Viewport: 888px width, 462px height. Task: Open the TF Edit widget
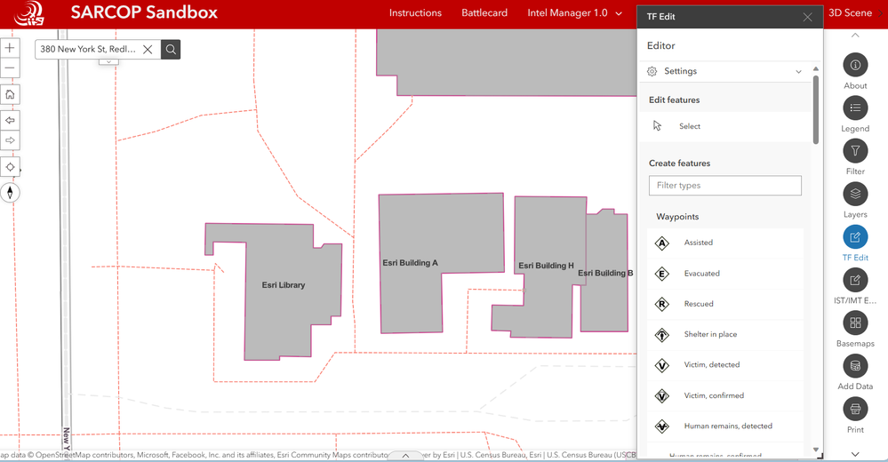855,236
